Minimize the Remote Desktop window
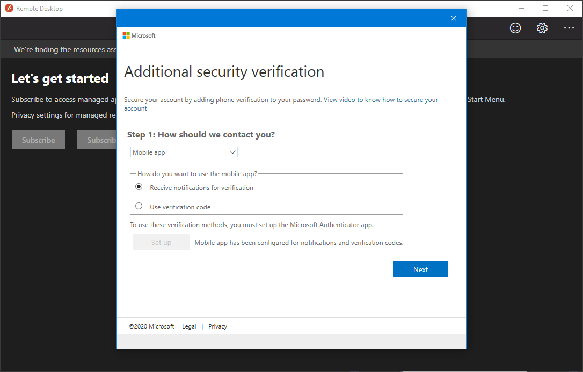 [x=521, y=8]
